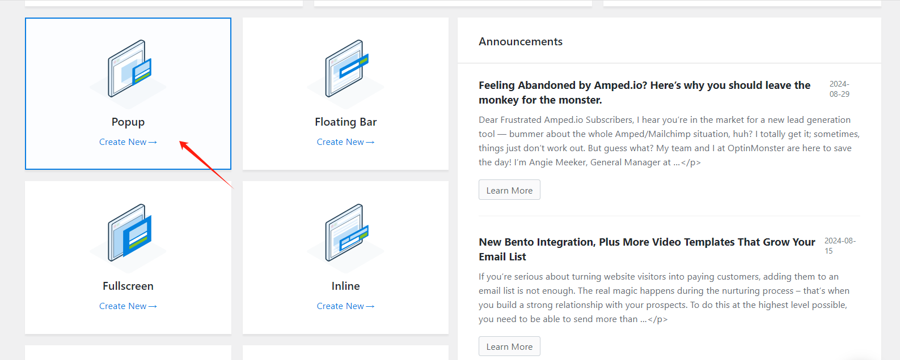Click the Announcements section heading
The image size is (900, 360).
521,42
